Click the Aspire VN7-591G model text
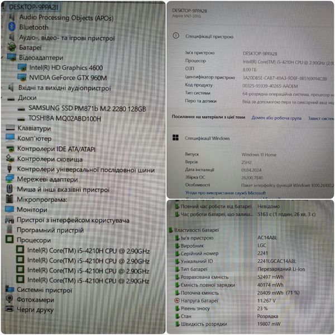 pyautogui.click(x=186, y=16)
